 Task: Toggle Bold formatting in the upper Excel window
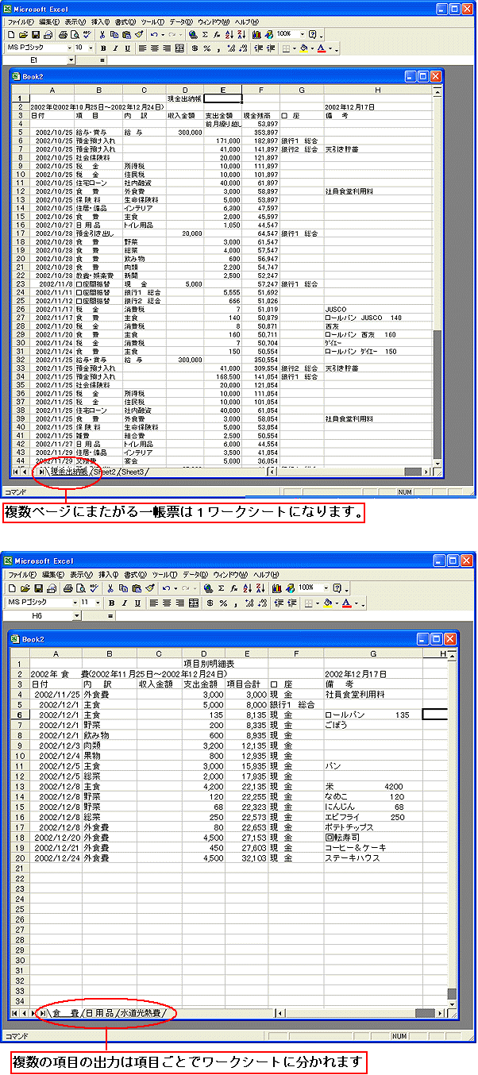click(102, 48)
